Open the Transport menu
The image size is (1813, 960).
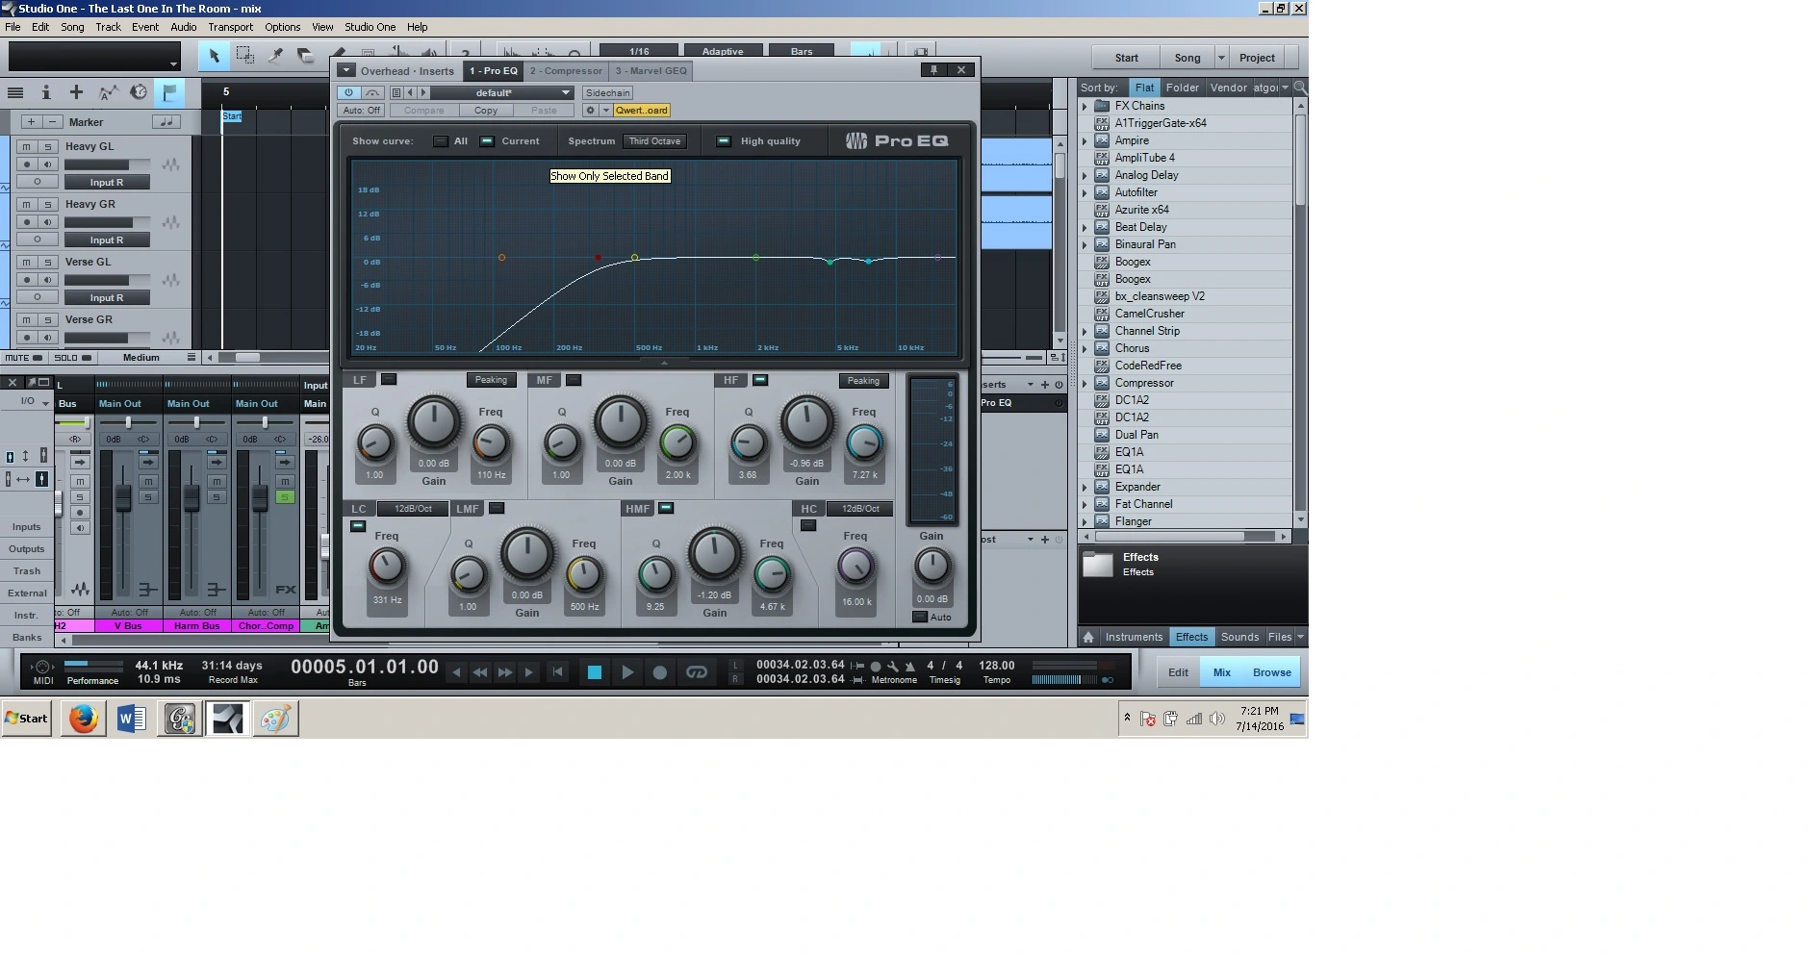coord(231,27)
